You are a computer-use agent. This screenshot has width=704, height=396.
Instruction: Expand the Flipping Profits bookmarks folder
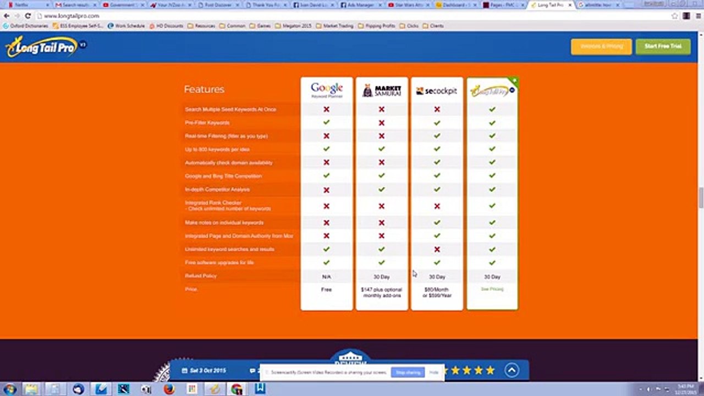click(x=377, y=26)
